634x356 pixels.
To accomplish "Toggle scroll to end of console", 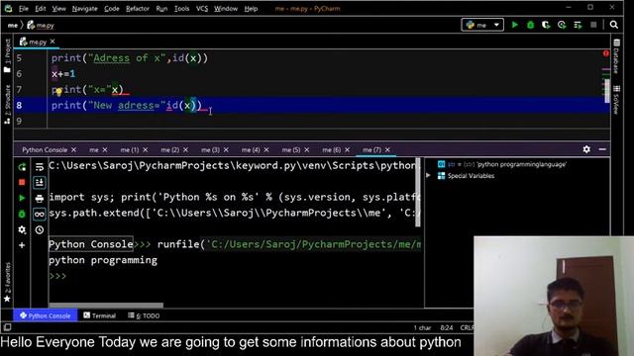I will point(40,182).
